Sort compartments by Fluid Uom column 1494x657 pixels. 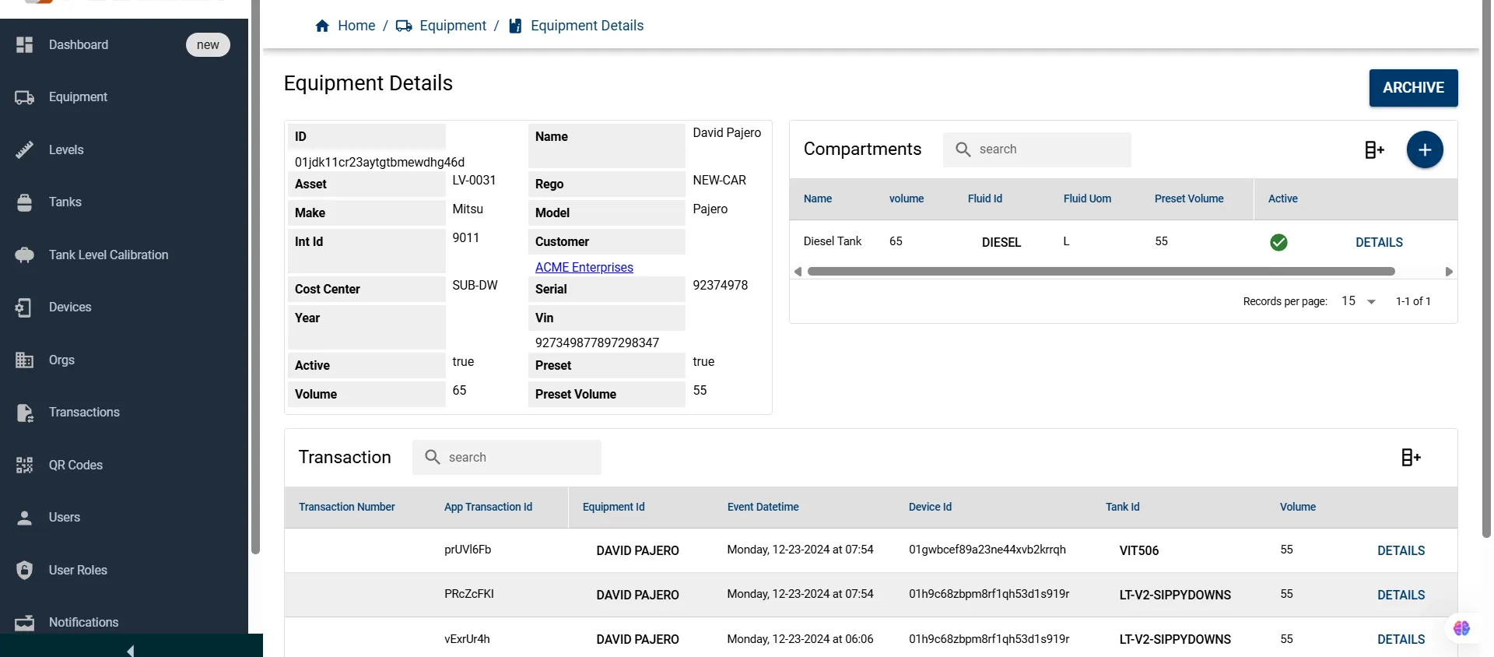pos(1087,199)
